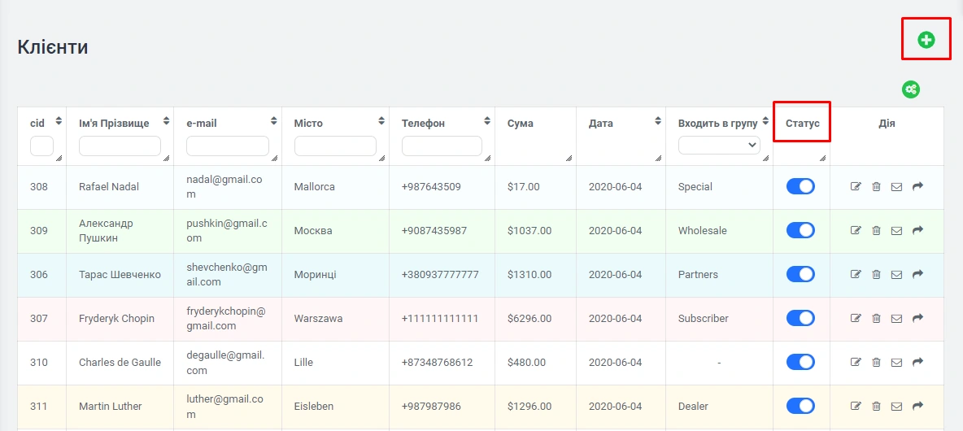Click envelope icon in Rafael Nadal row

pyautogui.click(x=896, y=187)
